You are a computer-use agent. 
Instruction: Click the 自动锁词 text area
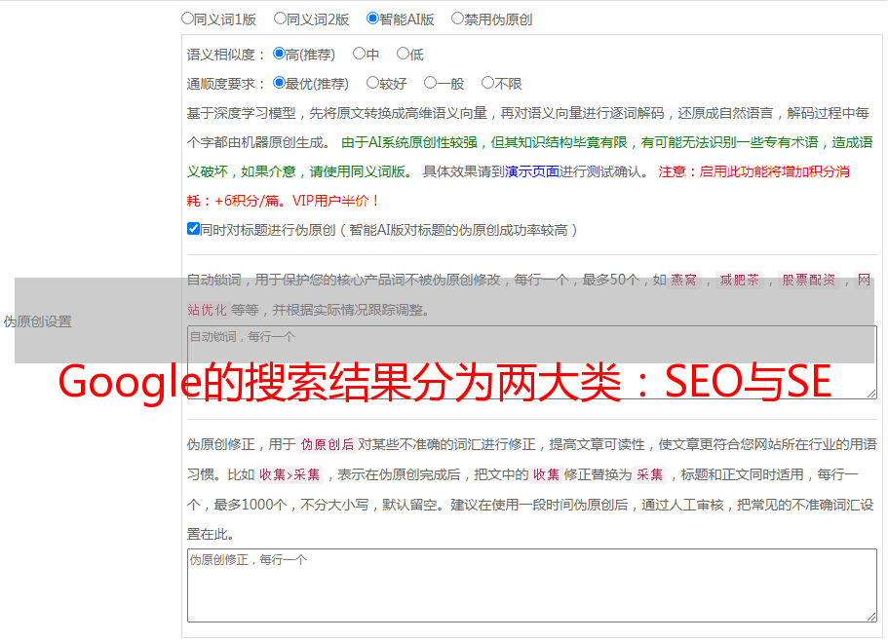click(x=532, y=362)
